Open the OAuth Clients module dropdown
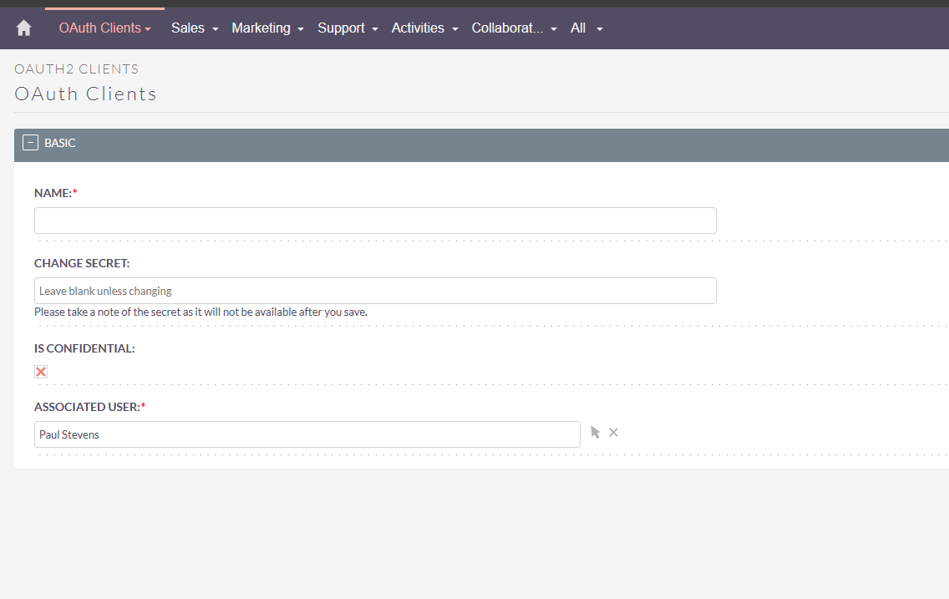Viewport: 949px width, 599px height. (104, 28)
